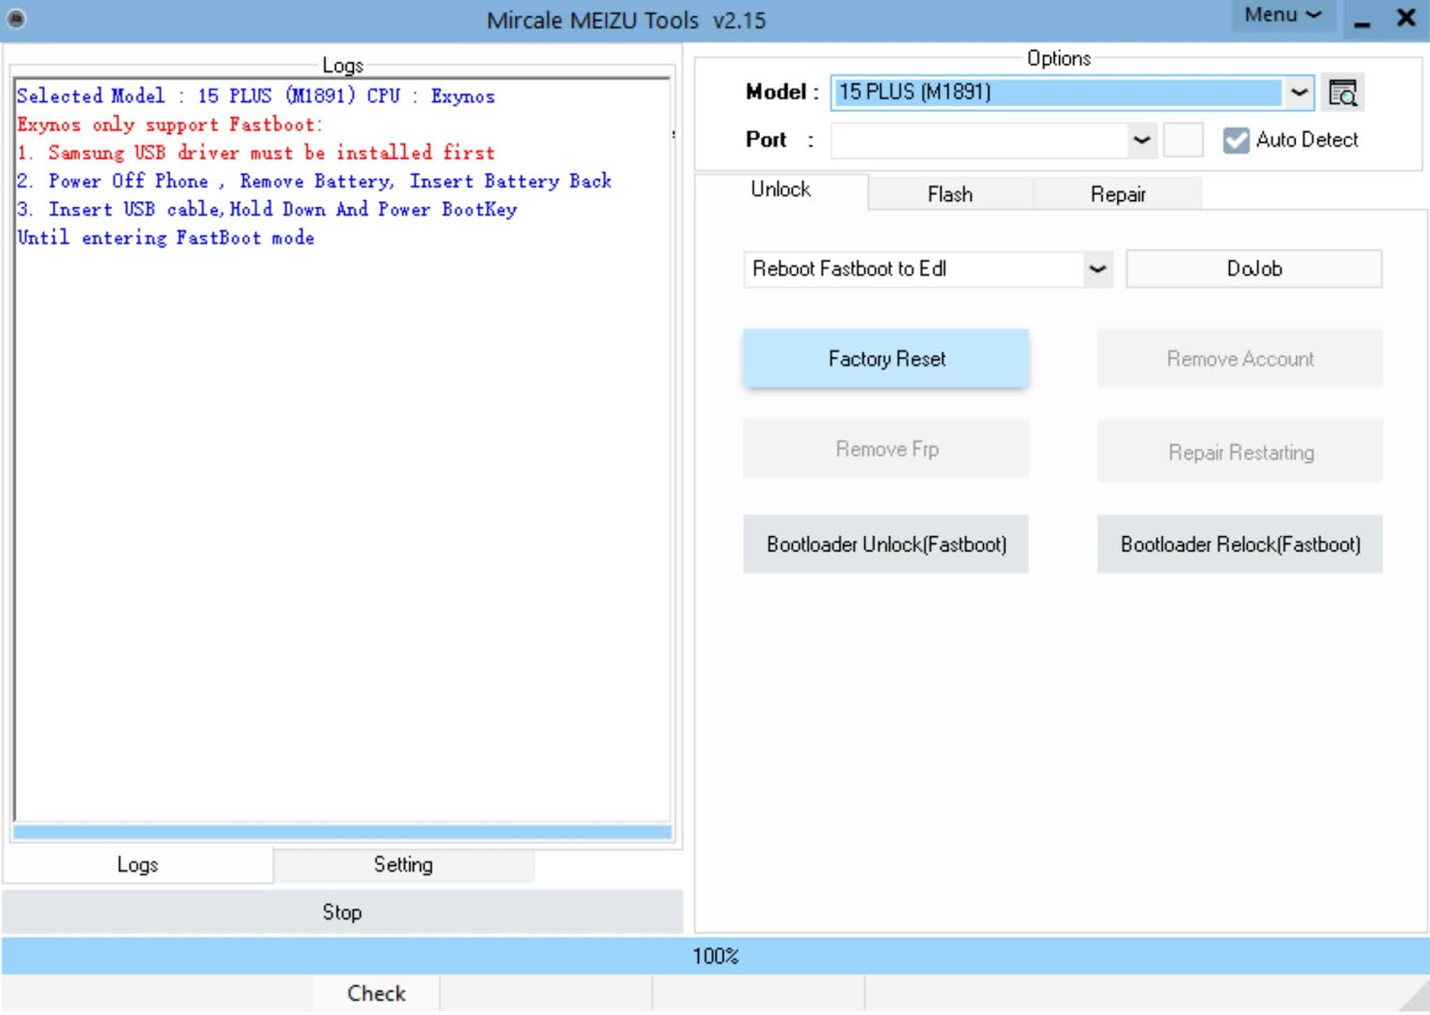The image size is (1430, 1015).
Task: Click the log line 'Selected Model : 15 PLUS'
Action: pos(256,96)
